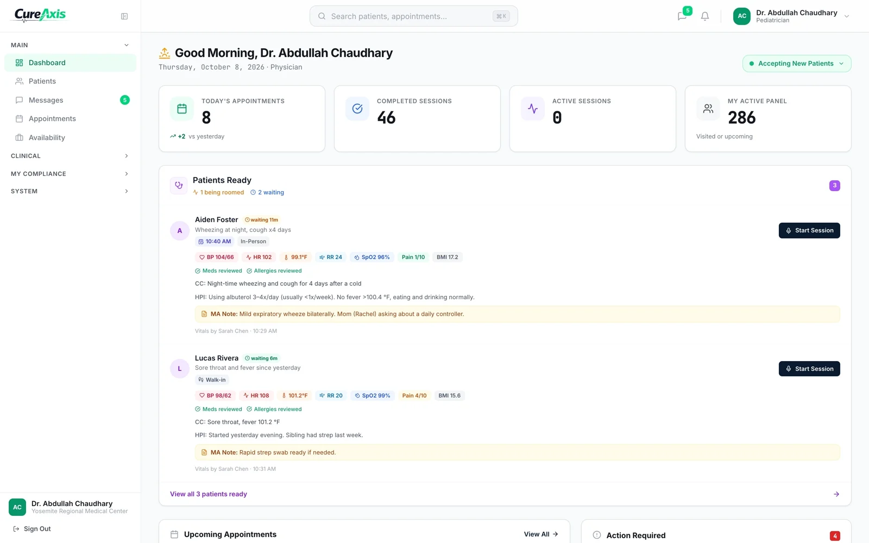Open Availability in the sidebar
This screenshot has width=869, height=543.
(x=70, y=137)
